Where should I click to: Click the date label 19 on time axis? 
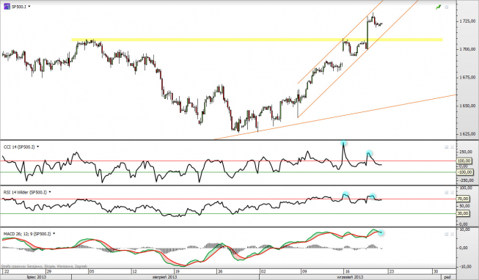click(178, 271)
